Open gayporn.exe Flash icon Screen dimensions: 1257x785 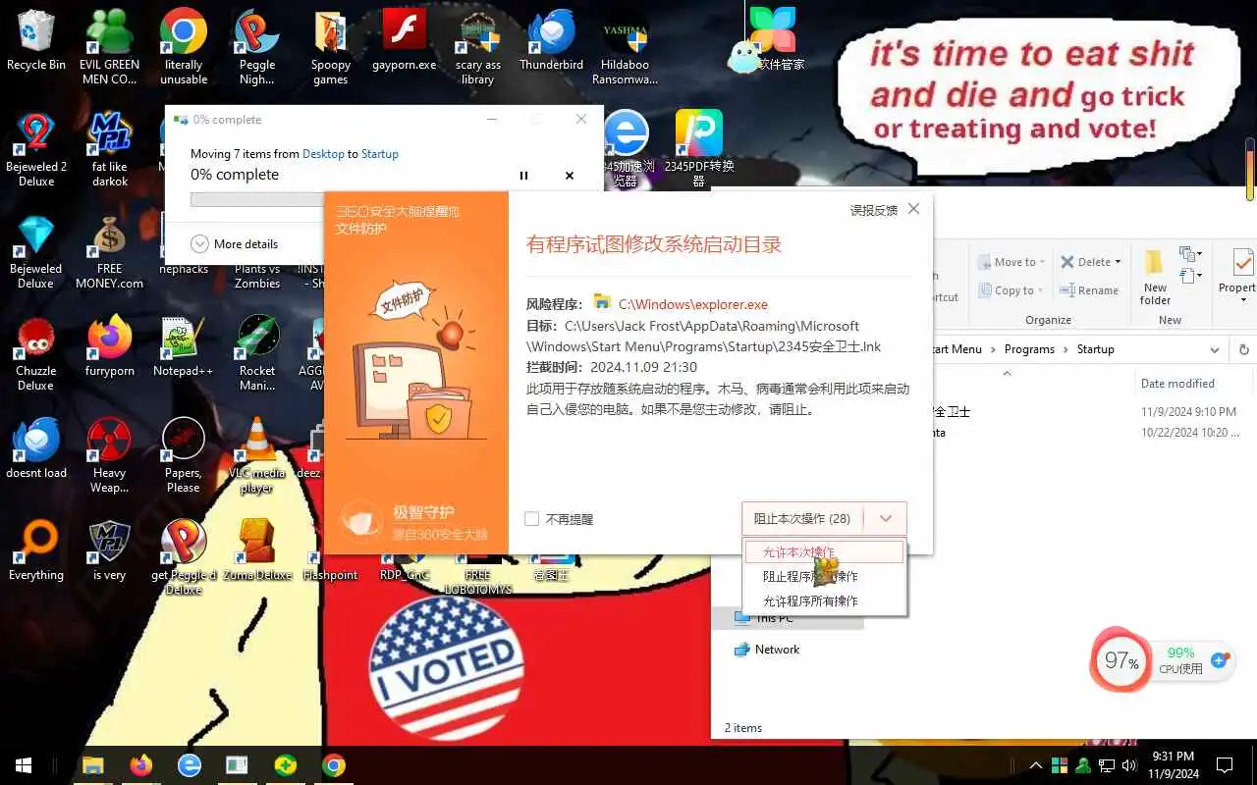[405, 39]
